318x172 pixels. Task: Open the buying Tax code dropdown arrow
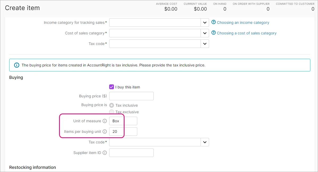pyautogui.click(x=205, y=142)
